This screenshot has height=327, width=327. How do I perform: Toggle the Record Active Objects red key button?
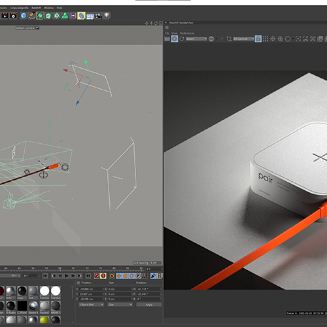click(x=97, y=276)
